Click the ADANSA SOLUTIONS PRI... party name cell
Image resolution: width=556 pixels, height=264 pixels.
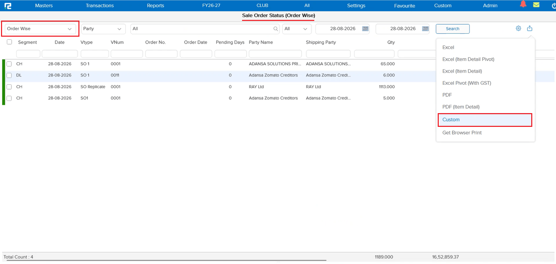pos(275,64)
